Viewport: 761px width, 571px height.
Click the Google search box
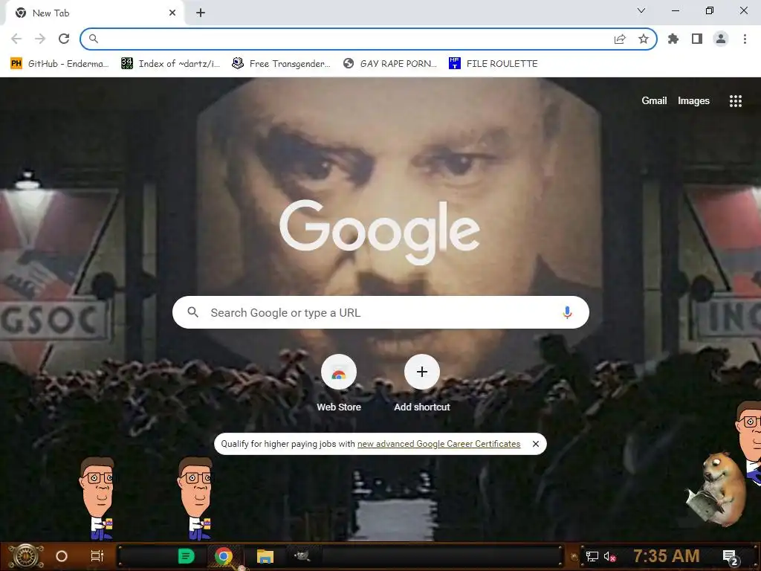380,312
